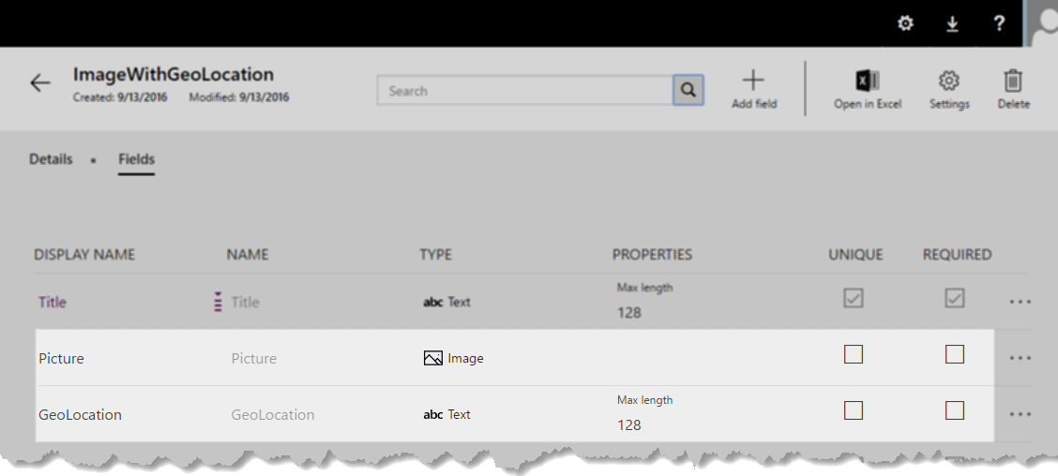The width and height of the screenshot is (1058, 476).
Task: Select the Fields tab
Action: click(x=136, y=159)
